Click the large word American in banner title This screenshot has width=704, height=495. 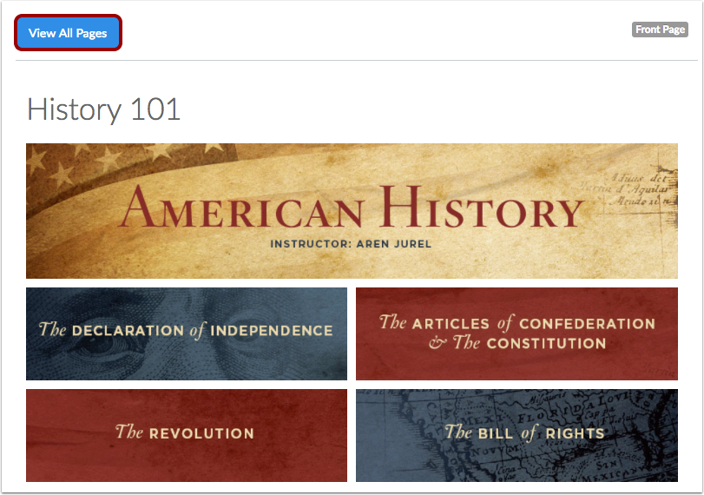[242, 208]
